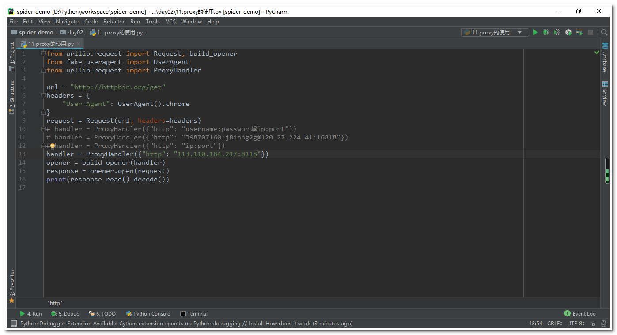This screenshot has height=335, width=617.
Task: Toggle the read-only lock icon in status bar
Action: pyautogui.click(x=592, y=324)
